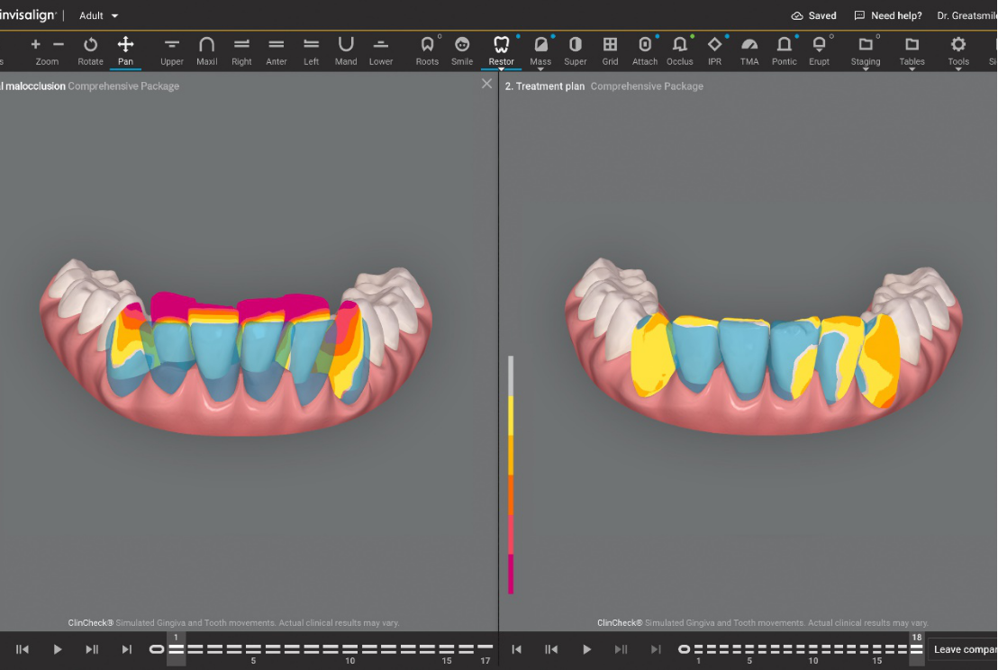Screen dimensions: 998x670
Task: Jump to first stage in right player
Action: coord(517,649)
